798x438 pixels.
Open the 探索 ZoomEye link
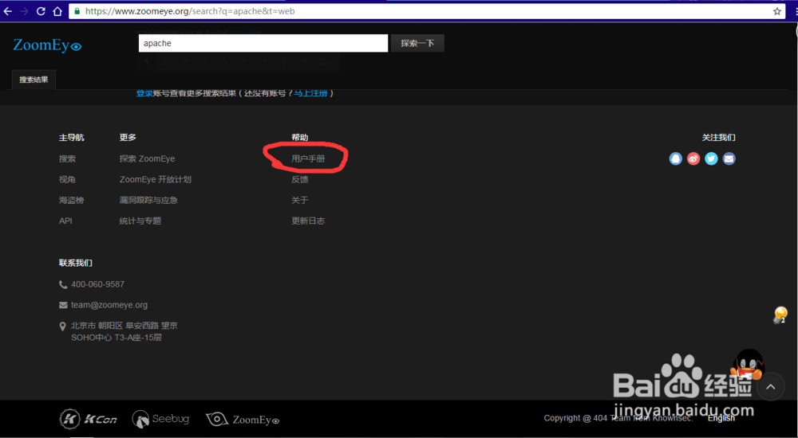click(147, 158)
